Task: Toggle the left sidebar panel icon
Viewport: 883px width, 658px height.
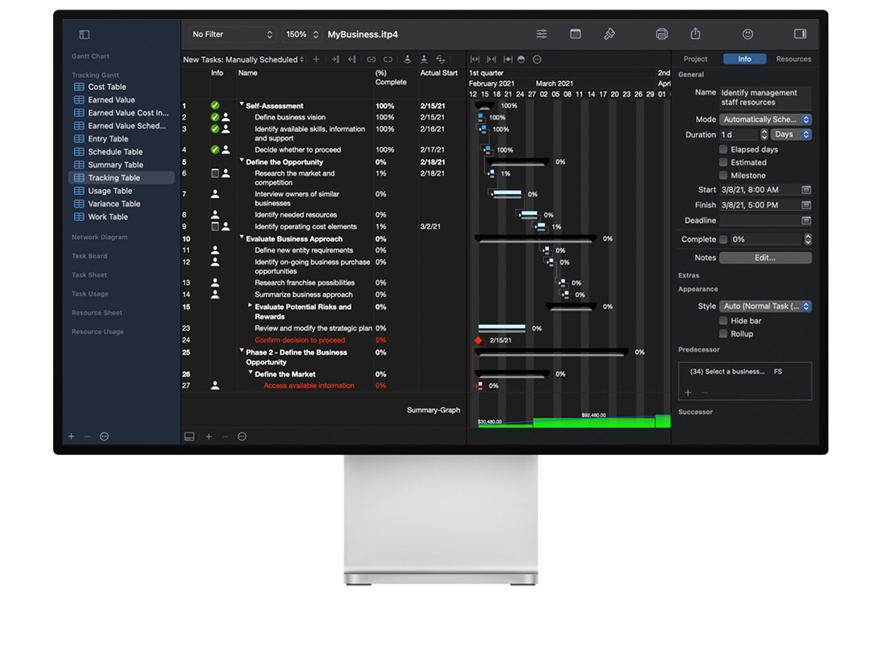Action: (84, 35)
